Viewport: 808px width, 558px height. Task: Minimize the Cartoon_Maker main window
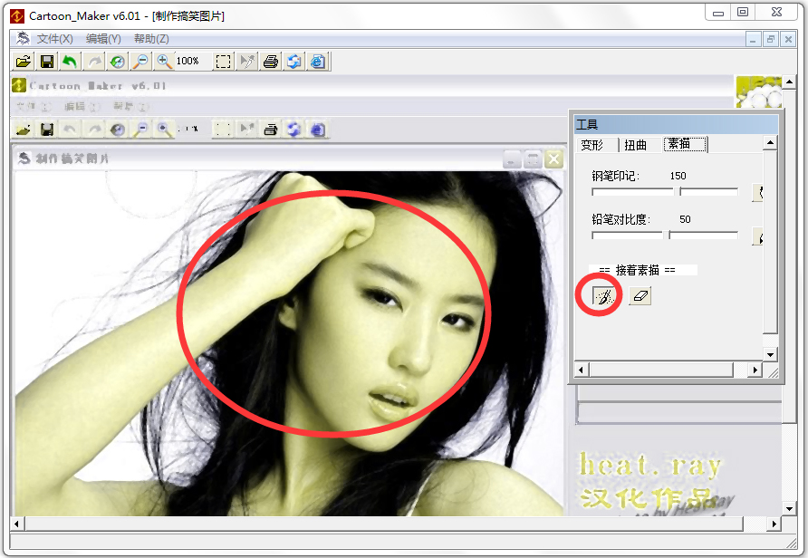click(x=718, y=13)
